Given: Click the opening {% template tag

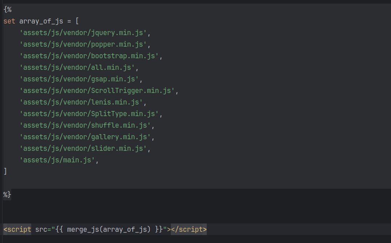Looking at the screenshot, I should tap(8, 9).
